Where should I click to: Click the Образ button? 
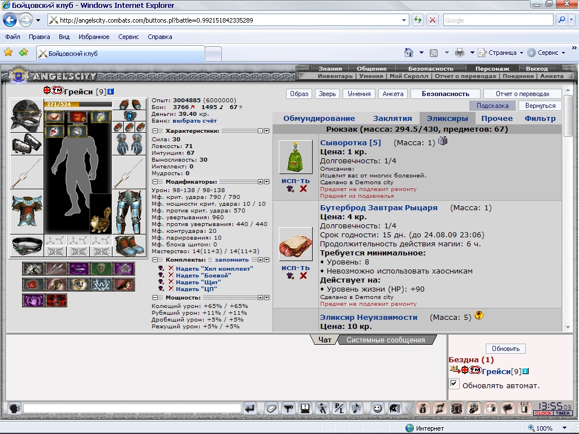[x=299, y=94]
